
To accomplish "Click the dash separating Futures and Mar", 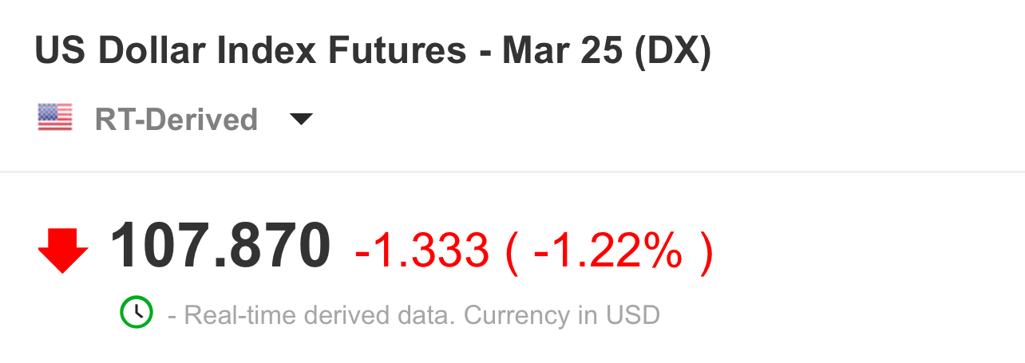I will point(484,53).
